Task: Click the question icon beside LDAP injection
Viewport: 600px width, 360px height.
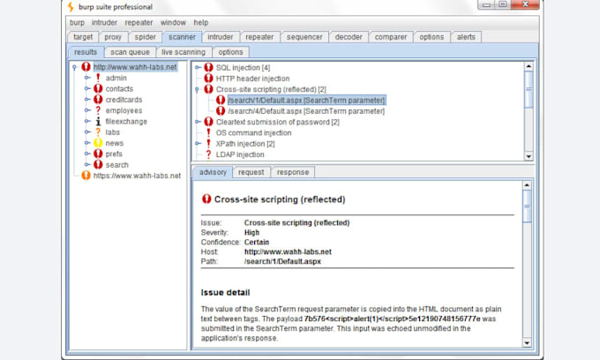Action: (x=208, y=154)
